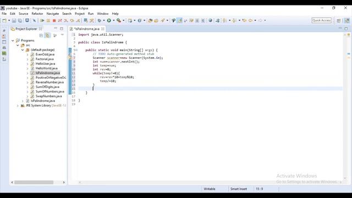Click the Quick Access search field
The image size is (352, 198).
(321, 20)
